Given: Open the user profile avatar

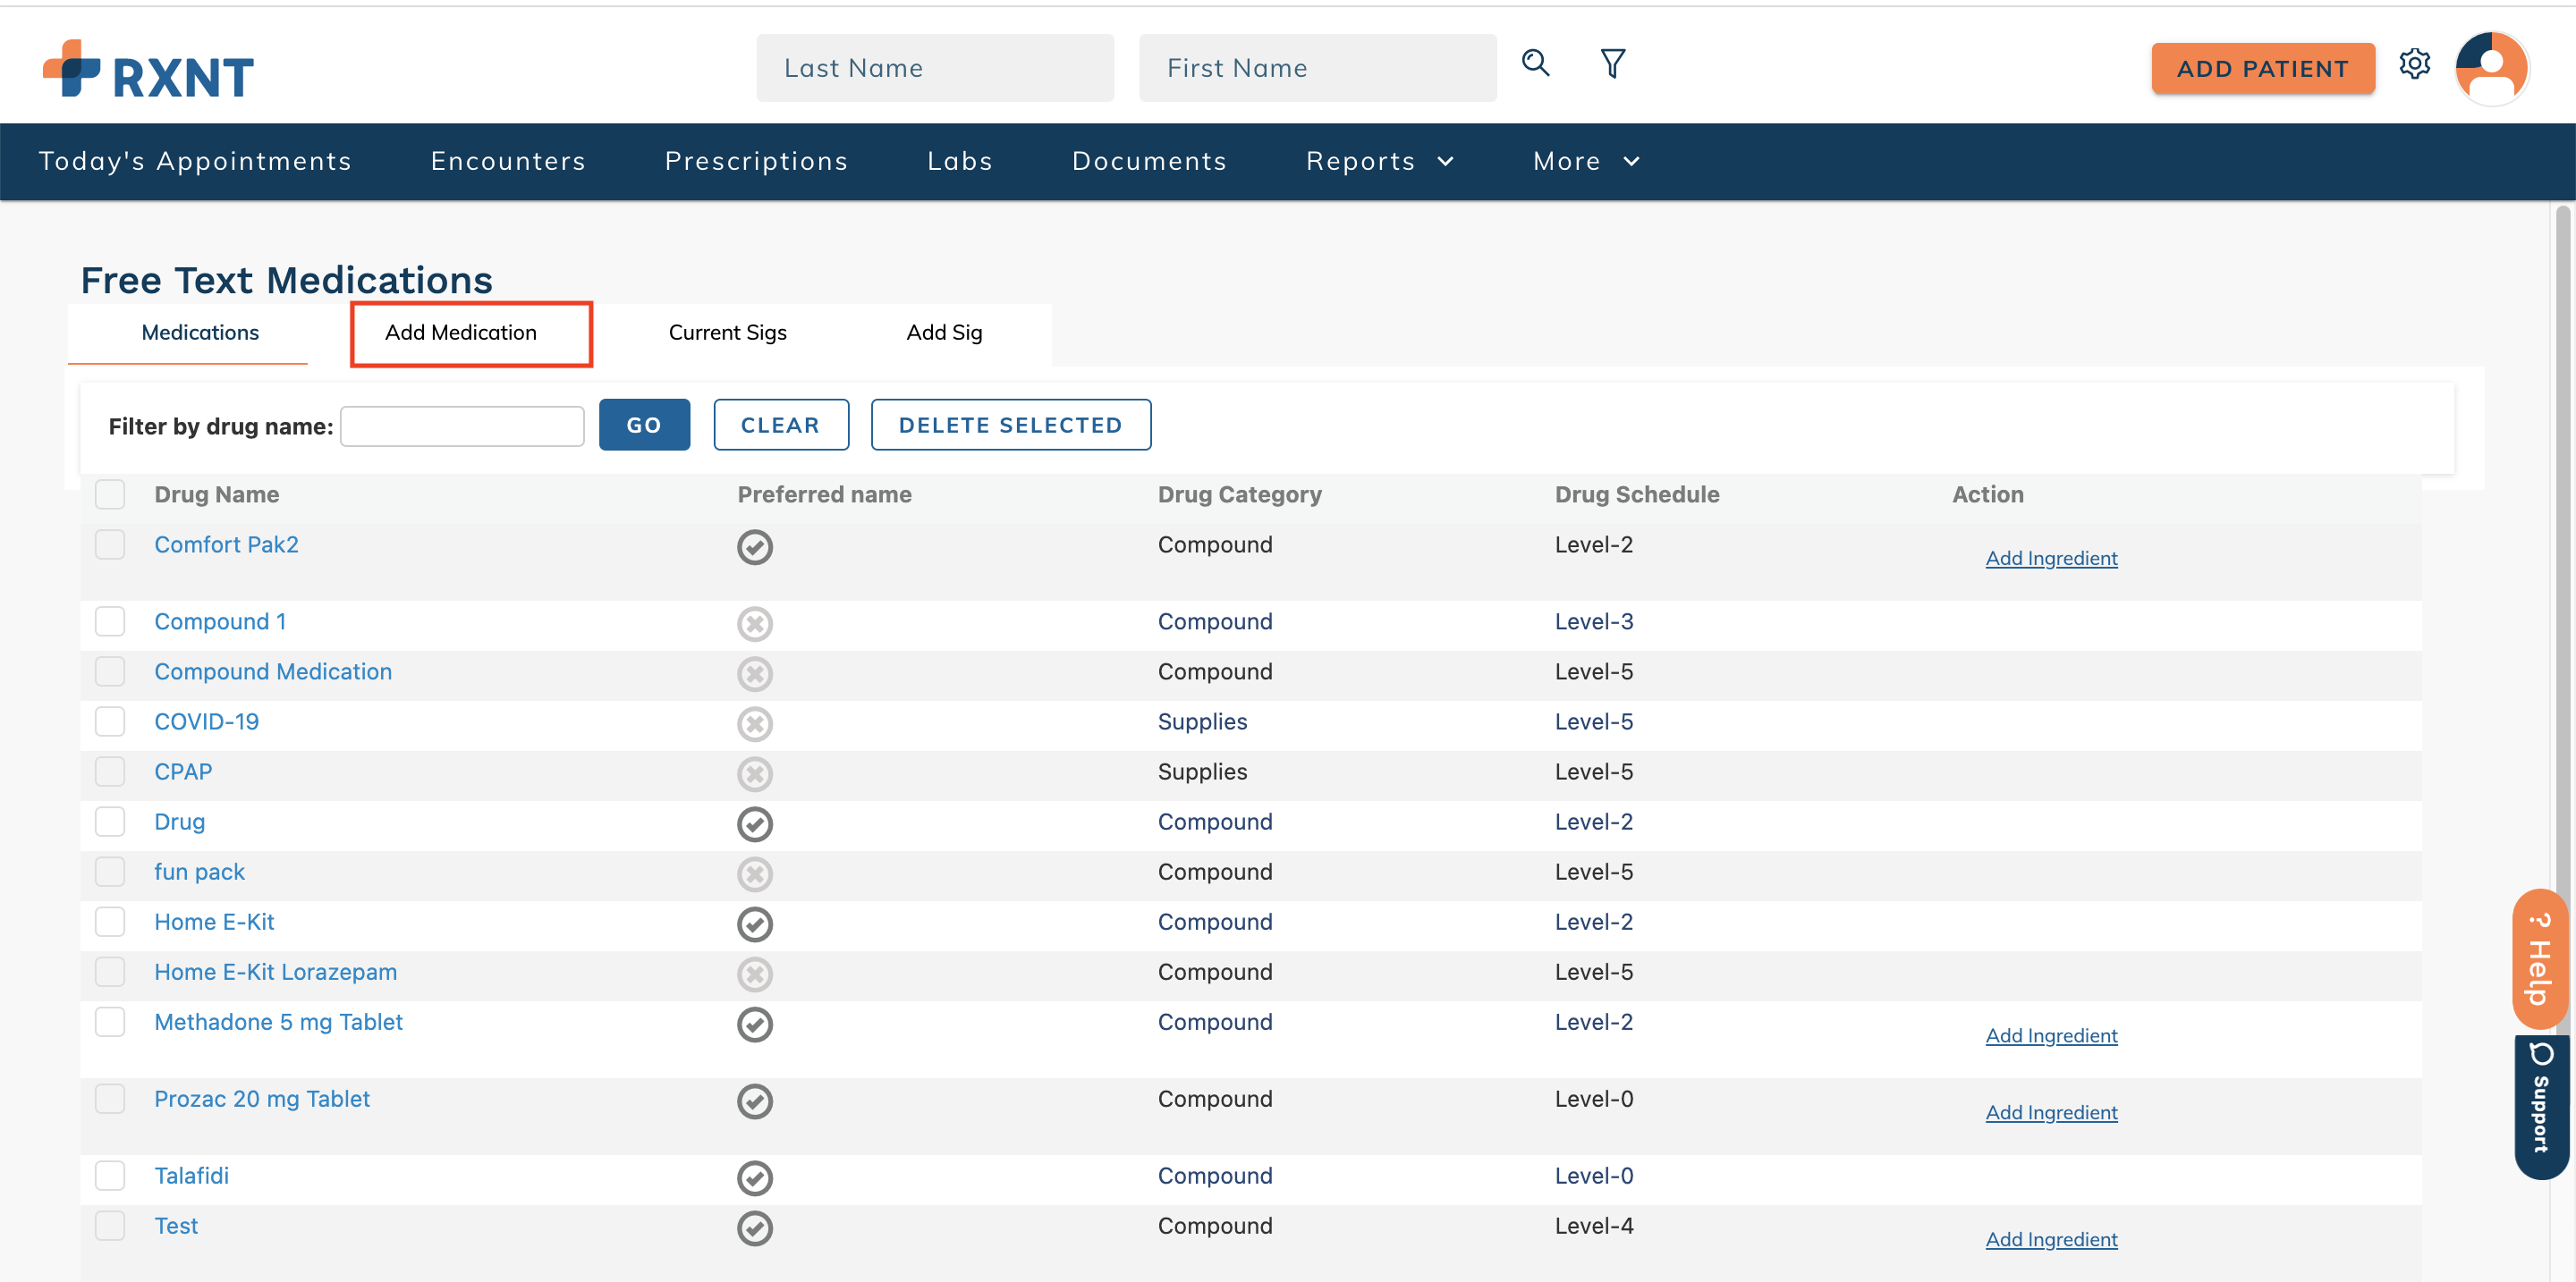Looking at the screenshot, I should [x=2491, y=68].
